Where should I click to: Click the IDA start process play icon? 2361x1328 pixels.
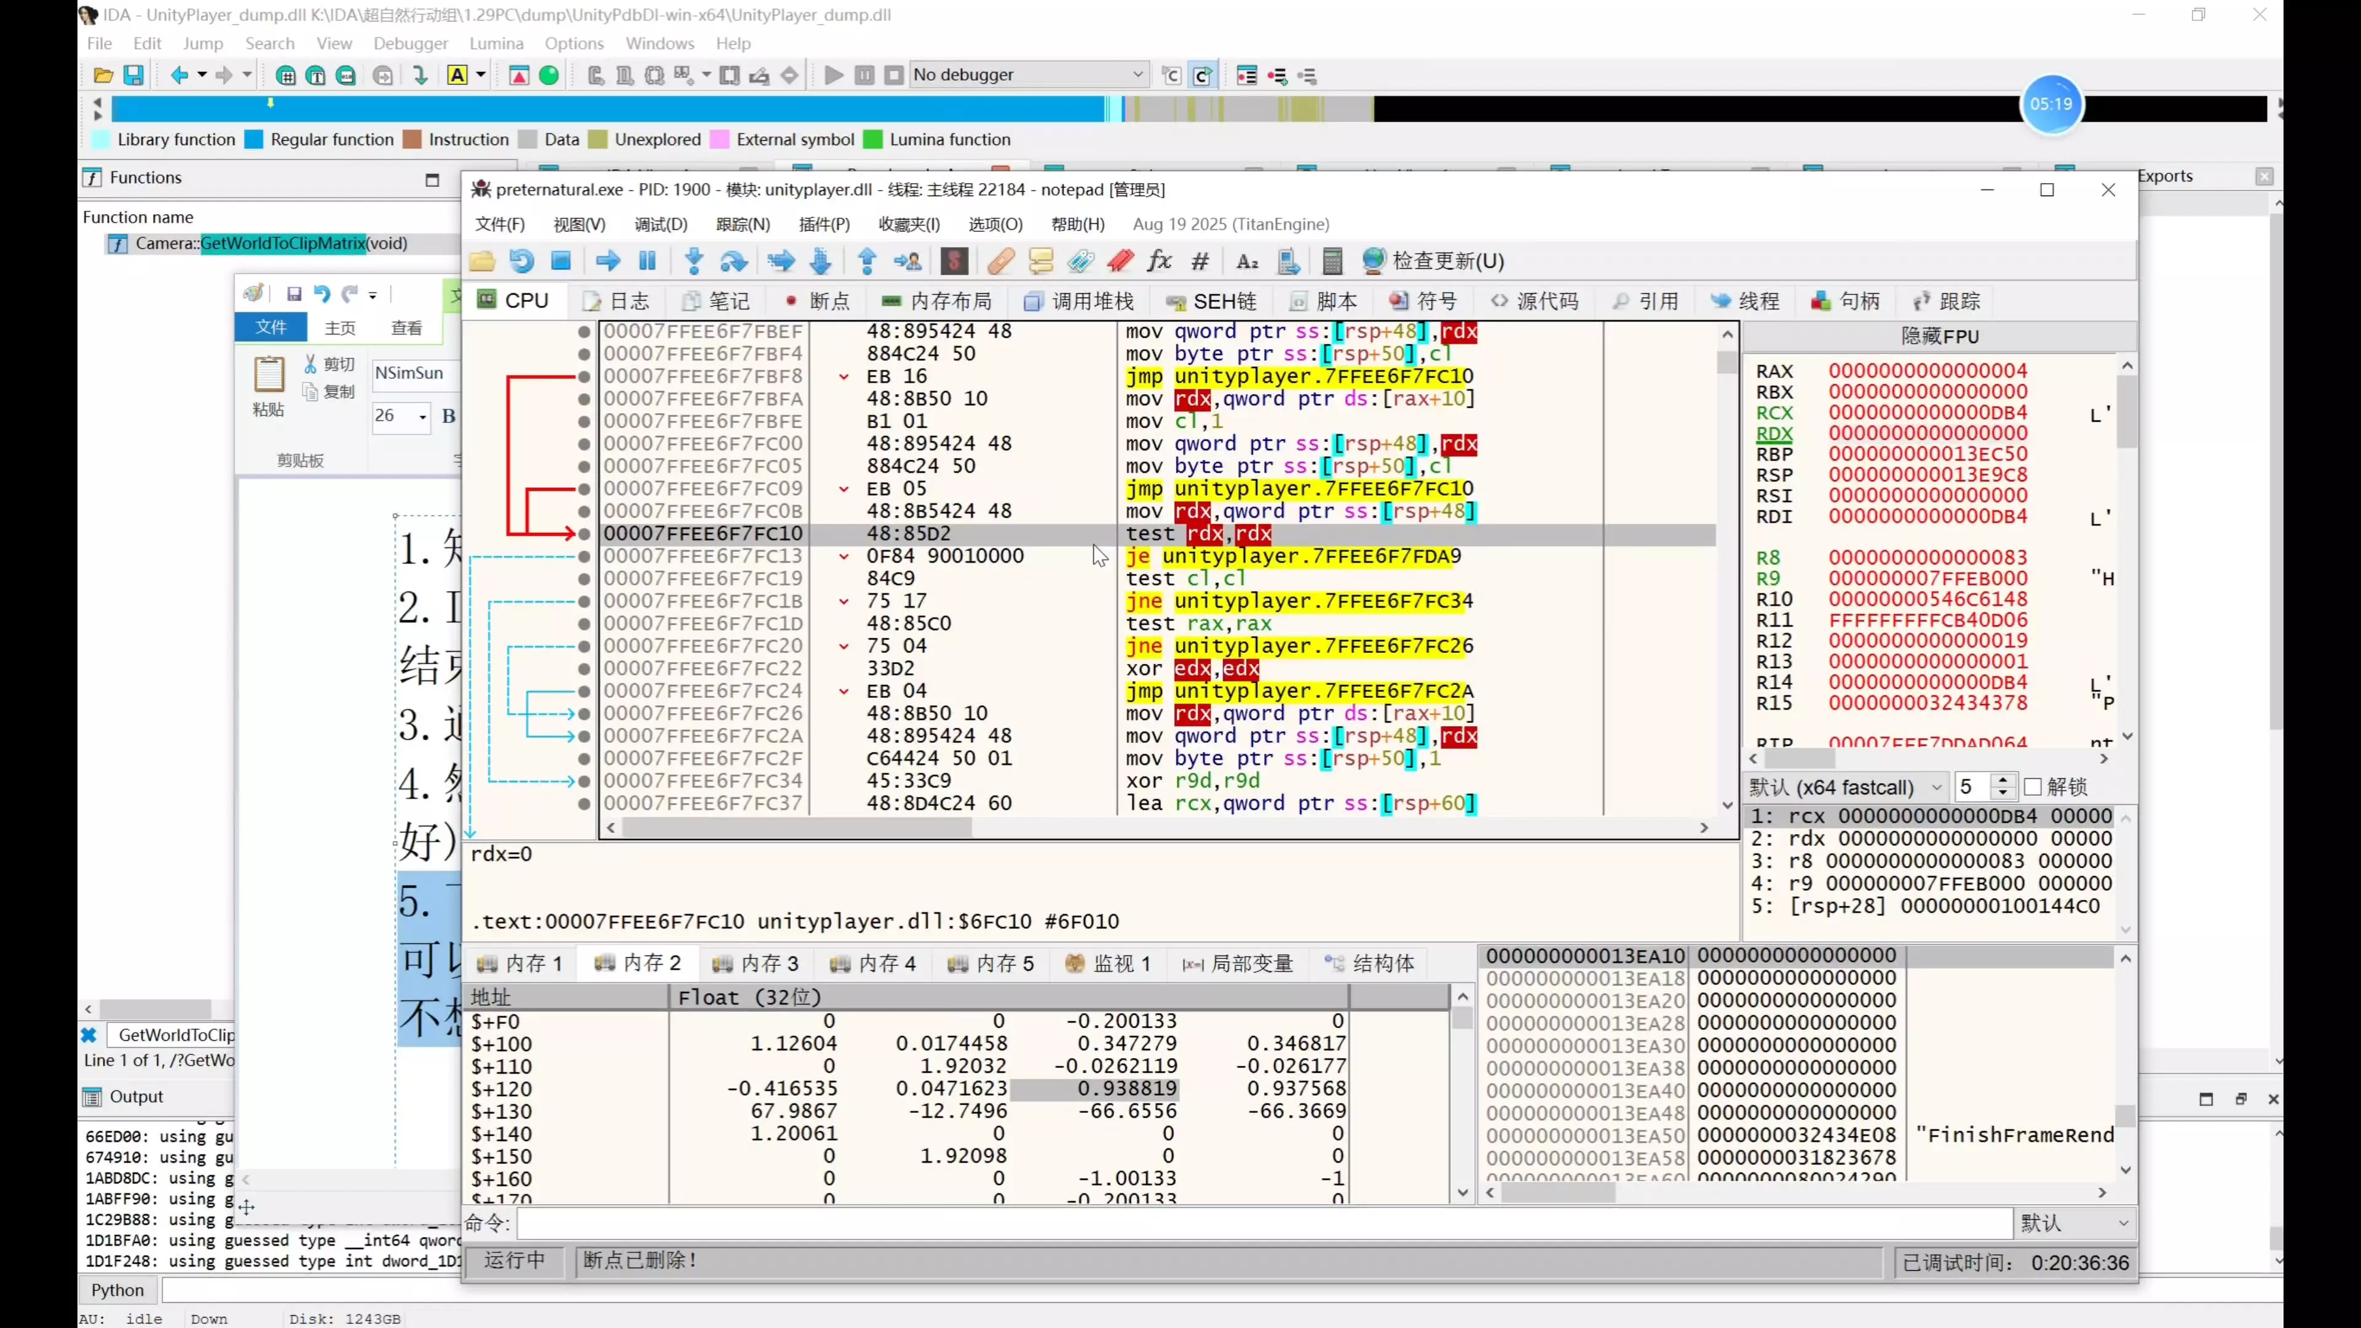[834, 75]
